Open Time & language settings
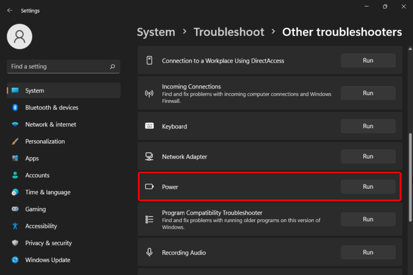 coord(47,193)
